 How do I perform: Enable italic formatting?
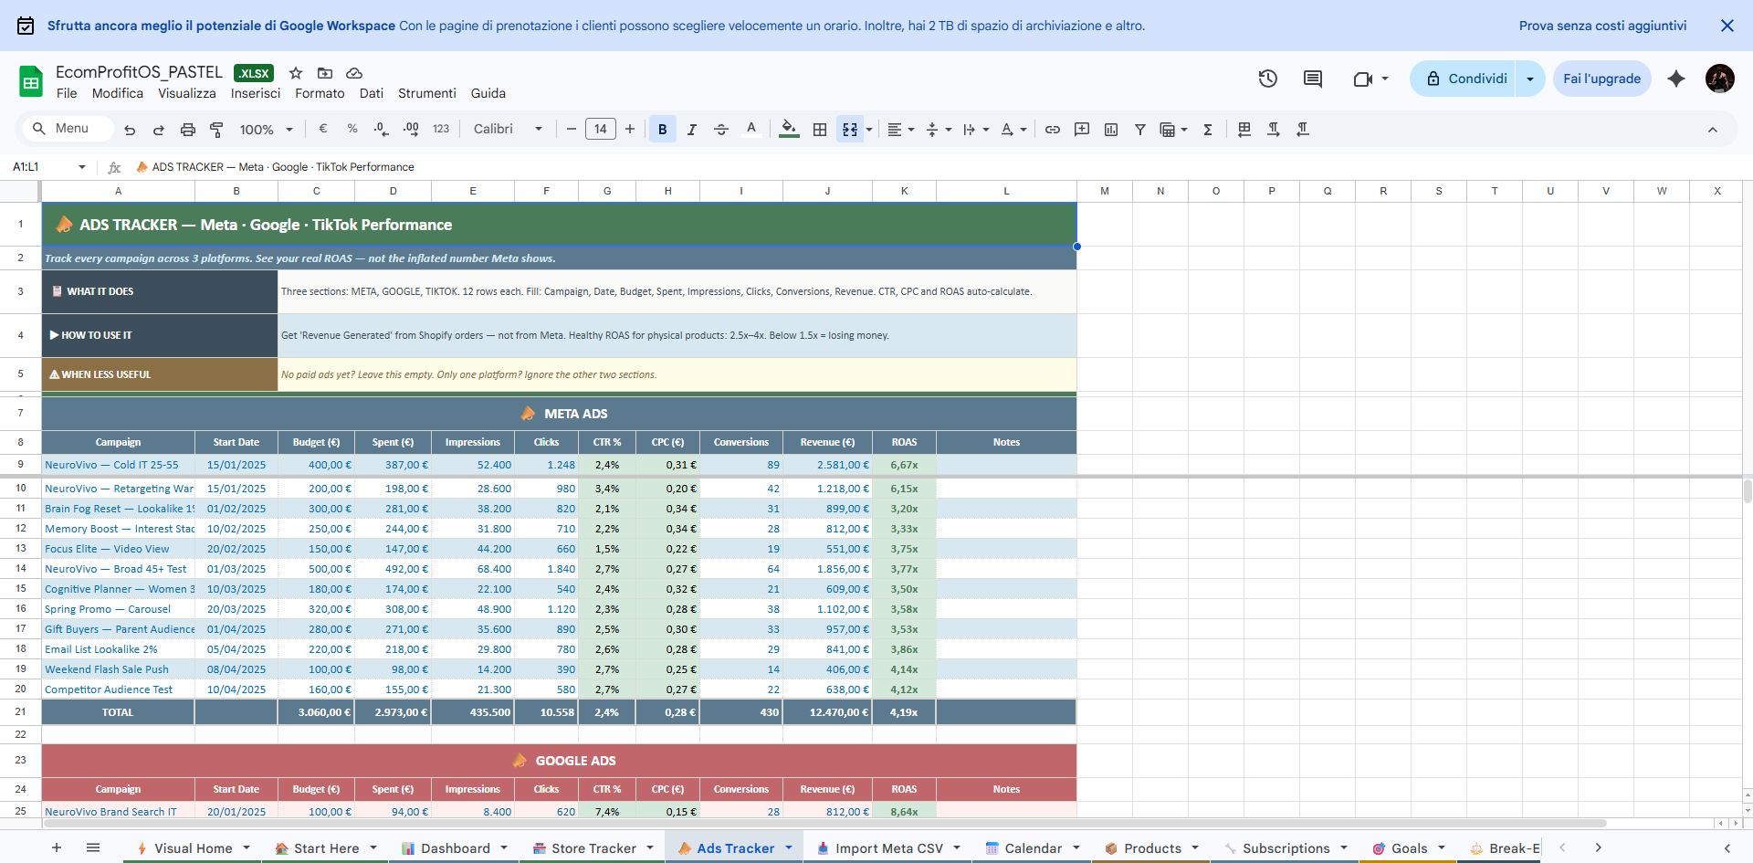tap(692, 129)
